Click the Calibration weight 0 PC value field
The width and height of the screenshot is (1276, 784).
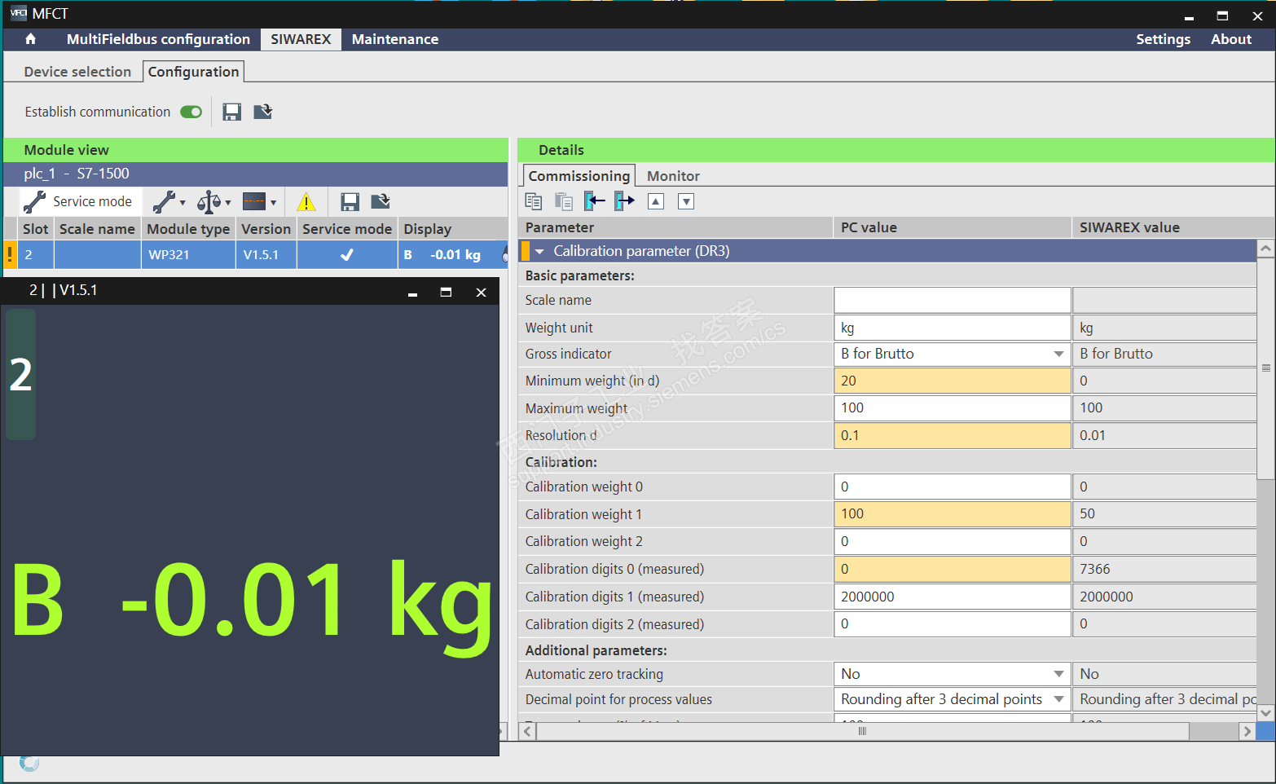(952, 487)
